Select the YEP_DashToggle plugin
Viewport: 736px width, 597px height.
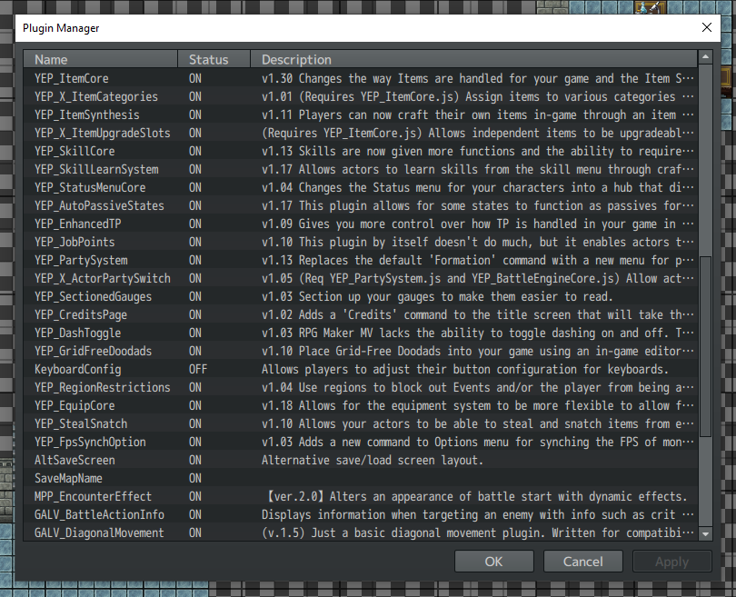point(361,333)
